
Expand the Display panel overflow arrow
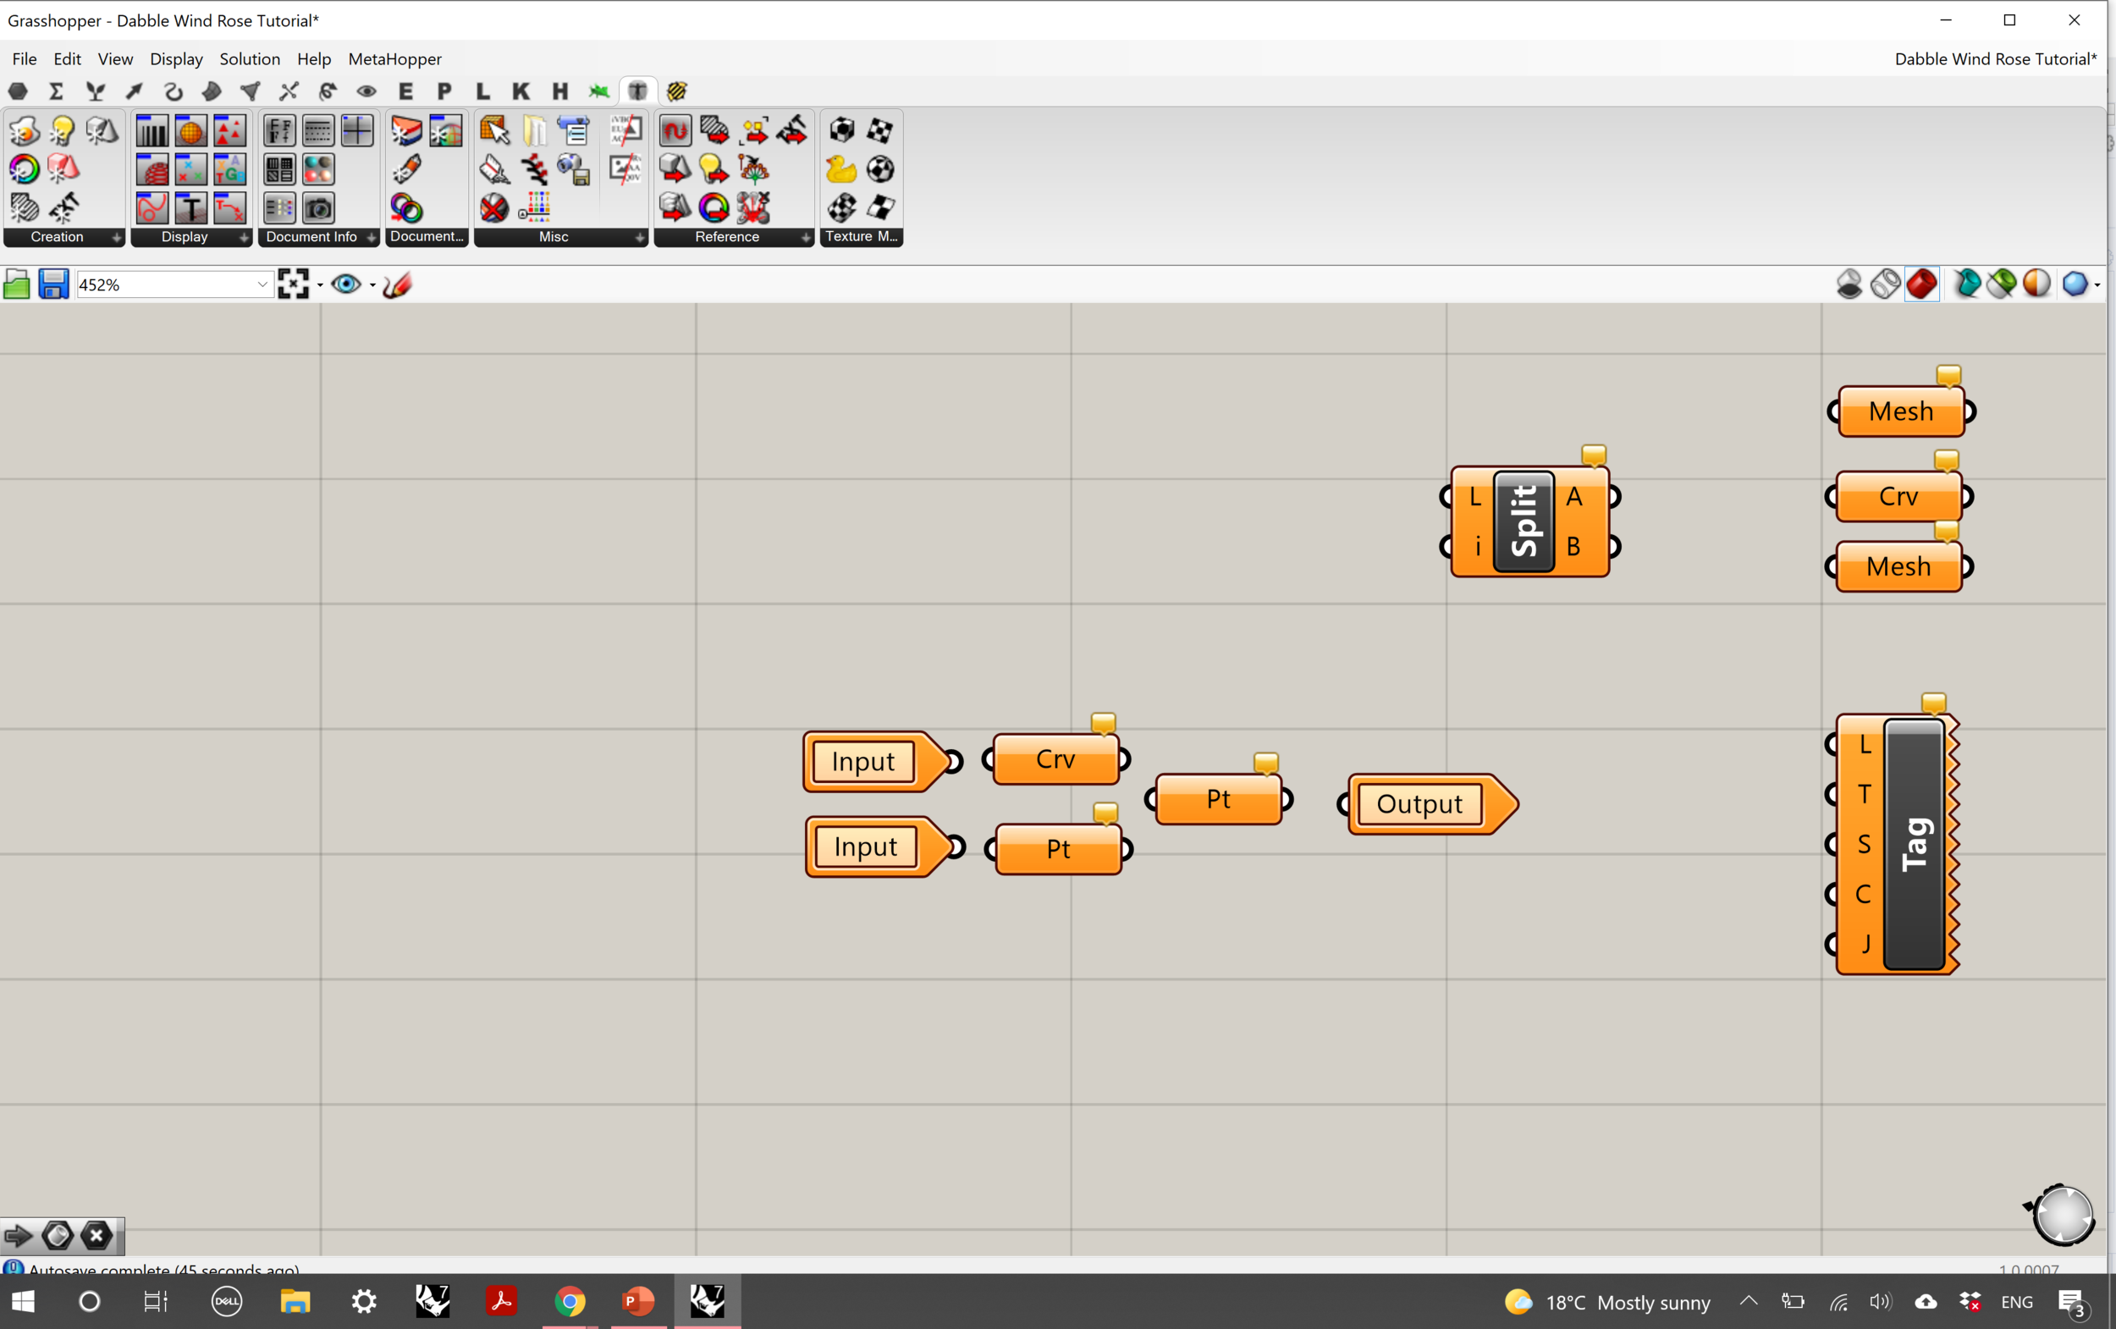245,237
